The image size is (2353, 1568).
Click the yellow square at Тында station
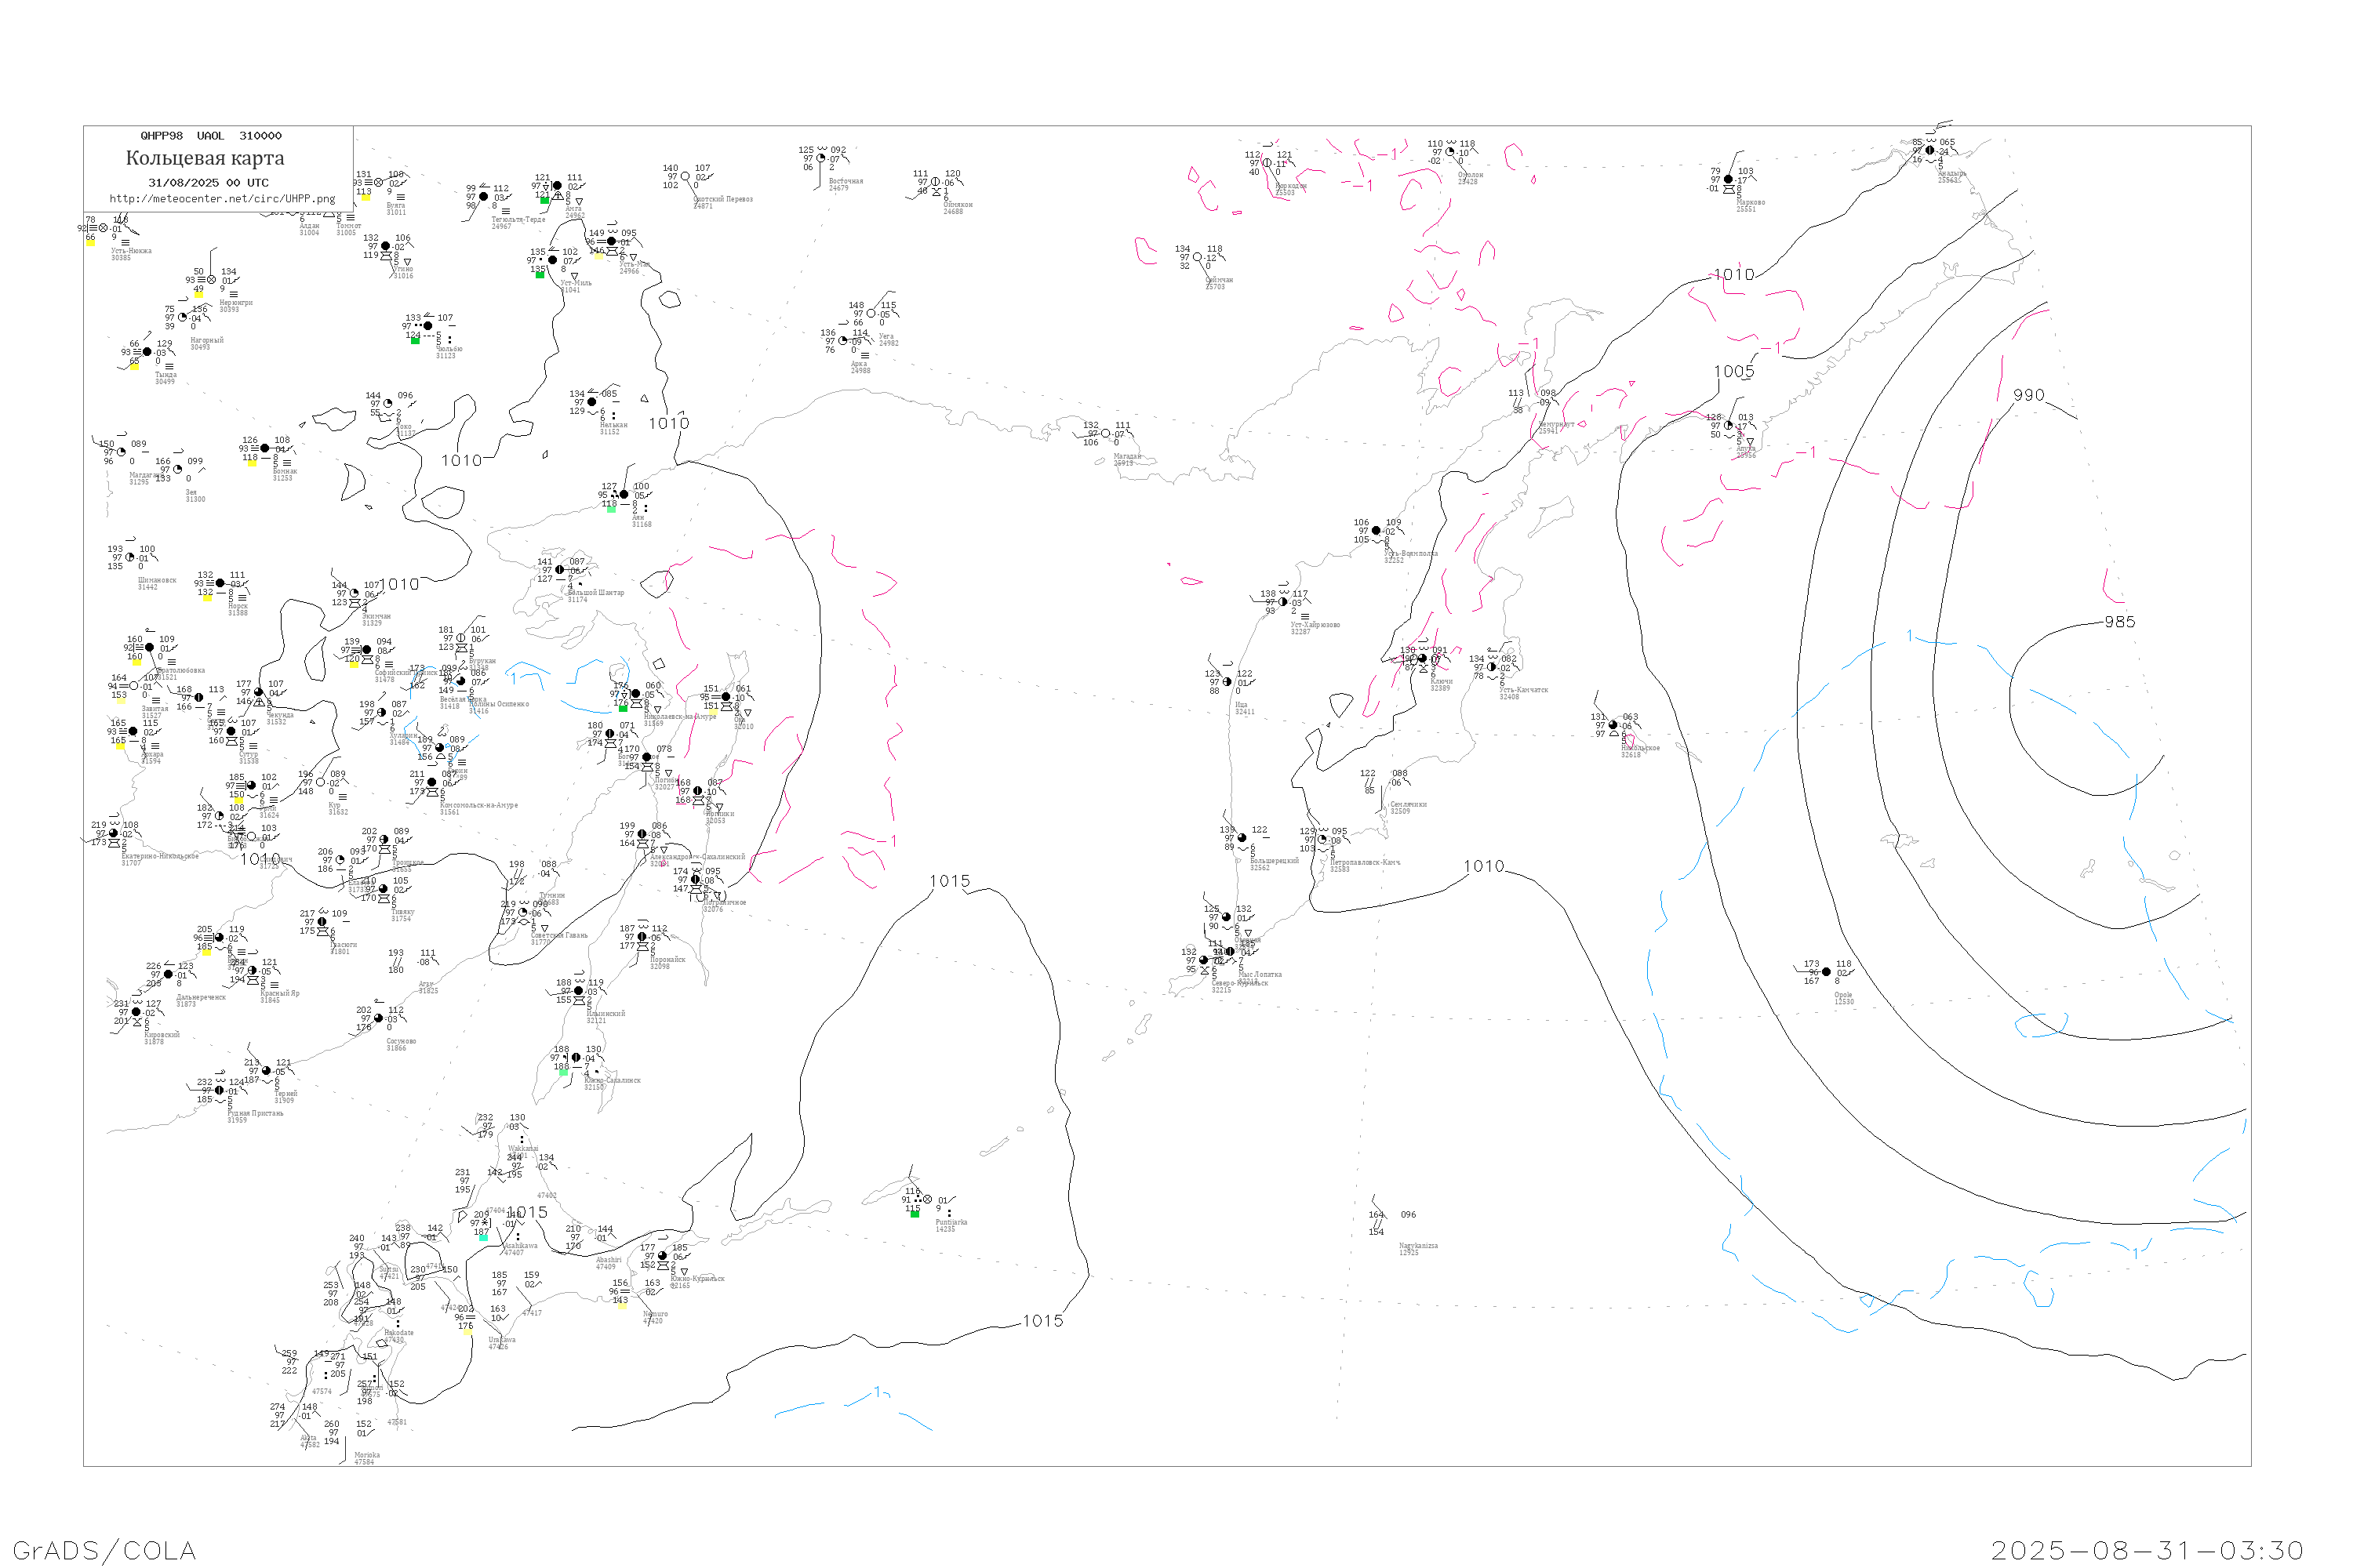134,365
